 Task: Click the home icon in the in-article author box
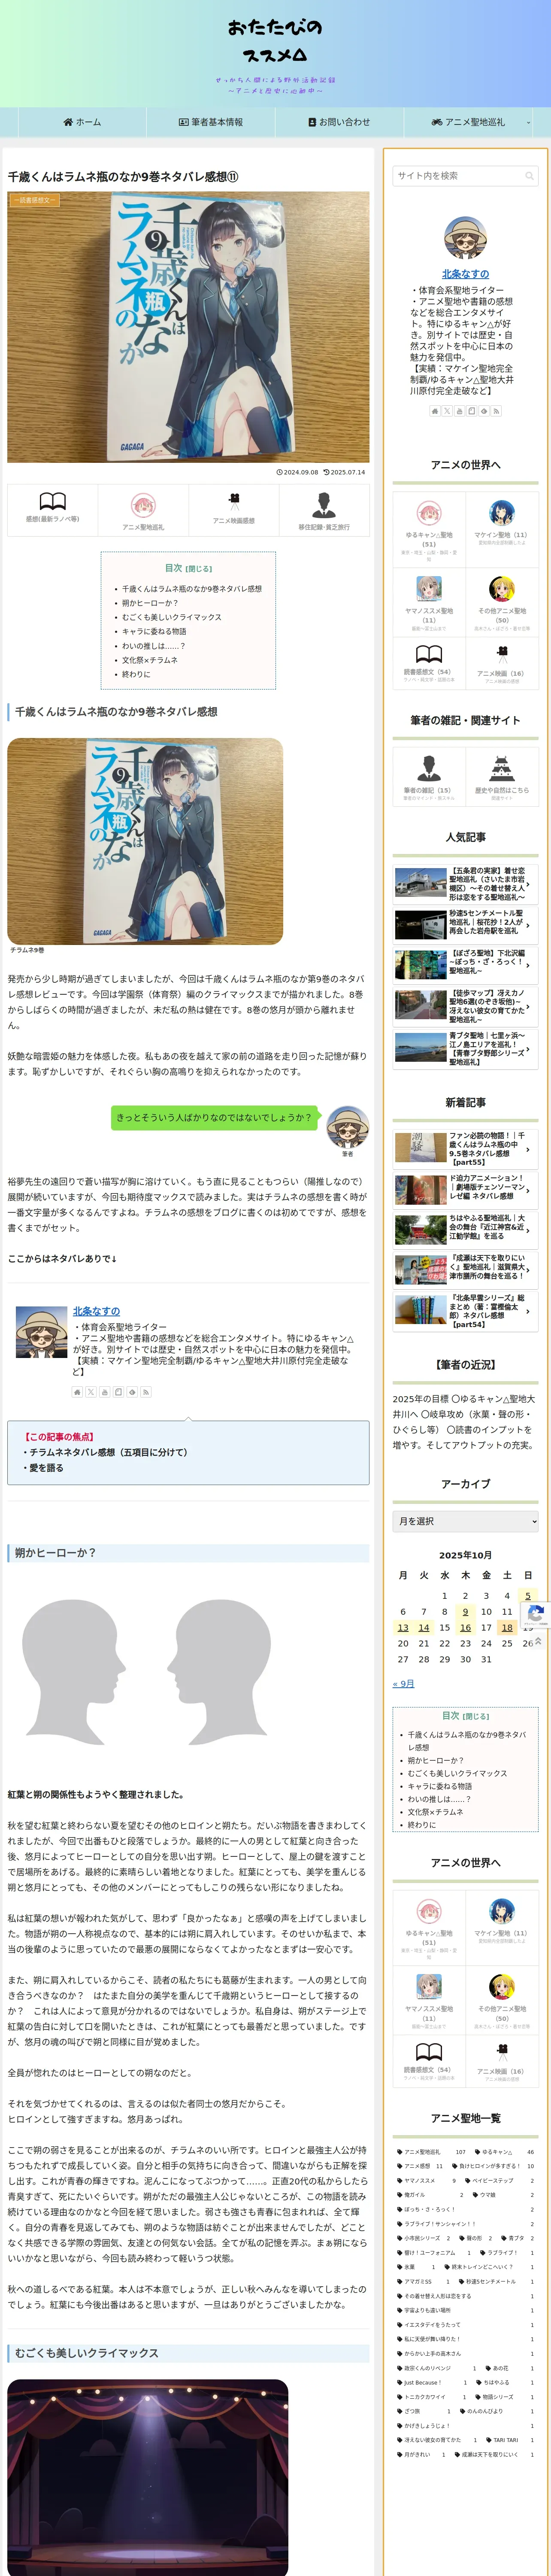click(77, 1391)
